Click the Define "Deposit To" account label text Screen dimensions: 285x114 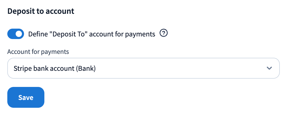click(x=92, y=34)
